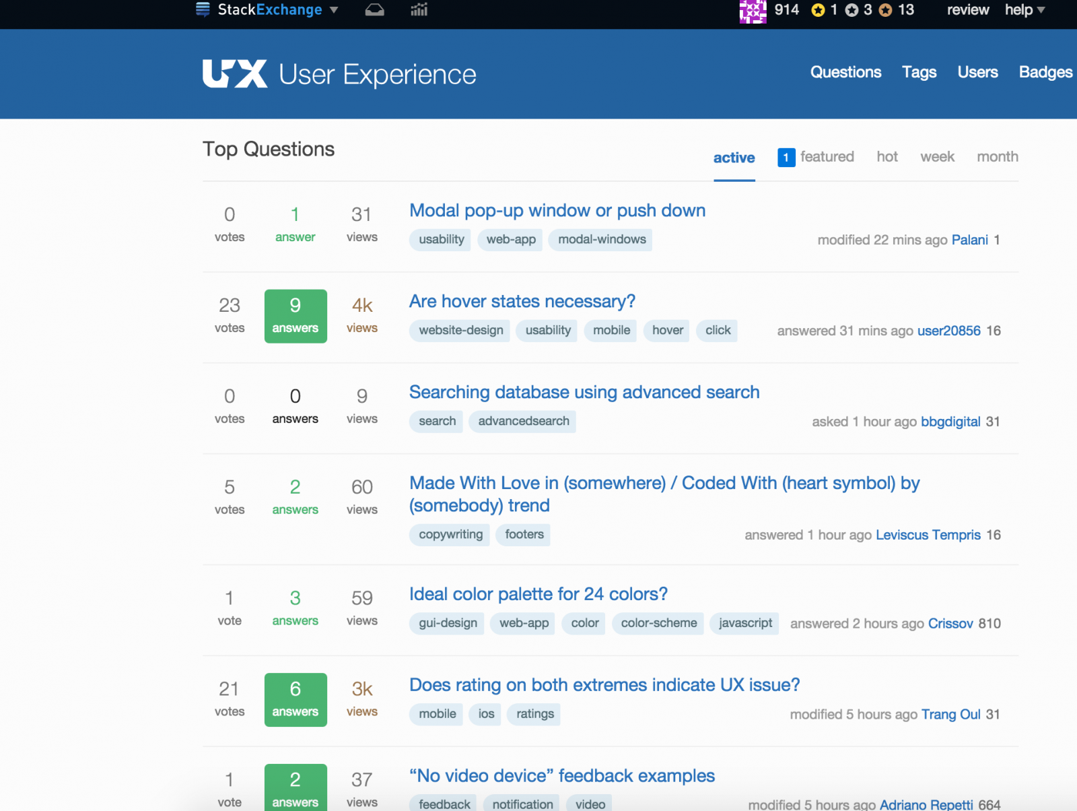Screen dimensions: 1077x811
Task: Open user profile Leviscus Tempris
Action: click(928, 535)
